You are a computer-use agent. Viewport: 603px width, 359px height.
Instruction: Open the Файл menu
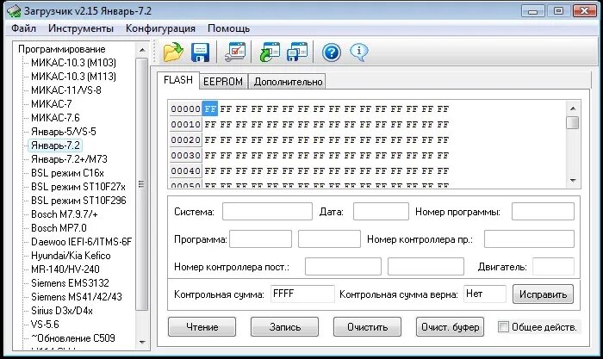coord(23,28)
